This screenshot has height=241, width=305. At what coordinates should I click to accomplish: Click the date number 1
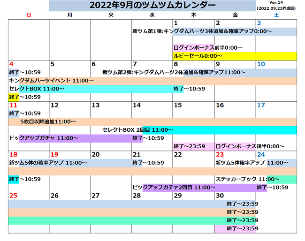[175, 23]
